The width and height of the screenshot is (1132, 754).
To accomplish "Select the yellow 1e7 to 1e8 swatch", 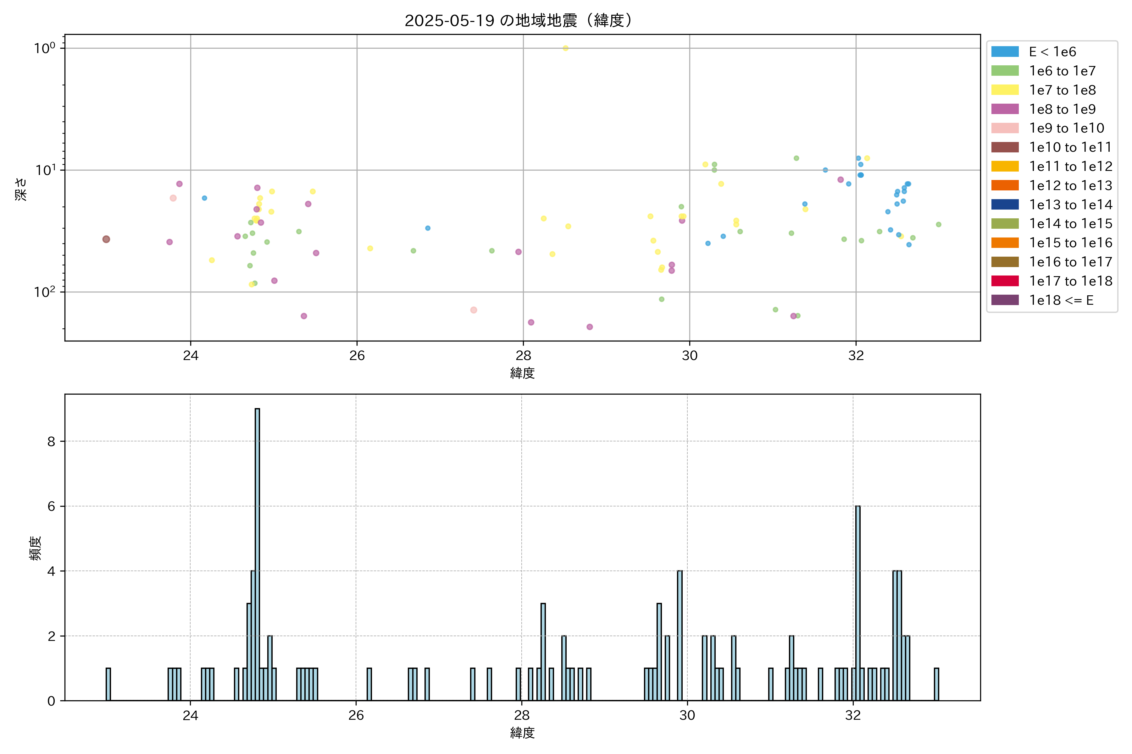I will coord(1005,90).
